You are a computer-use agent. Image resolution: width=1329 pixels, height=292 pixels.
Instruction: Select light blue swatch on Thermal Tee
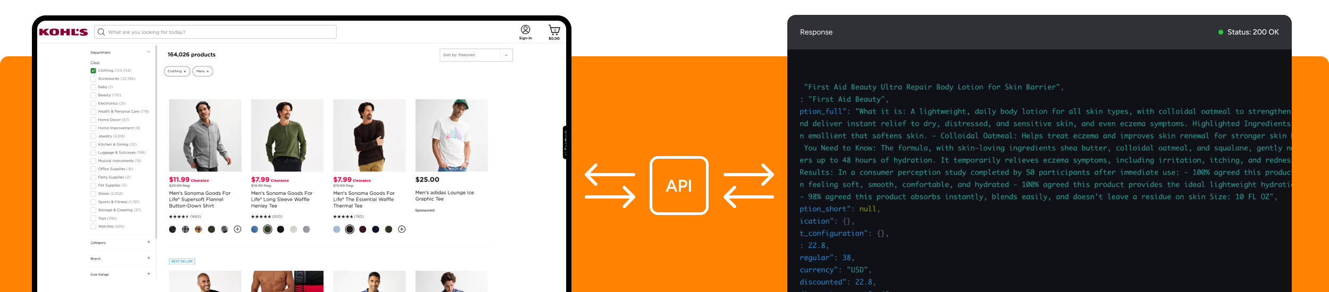(337, 229)
